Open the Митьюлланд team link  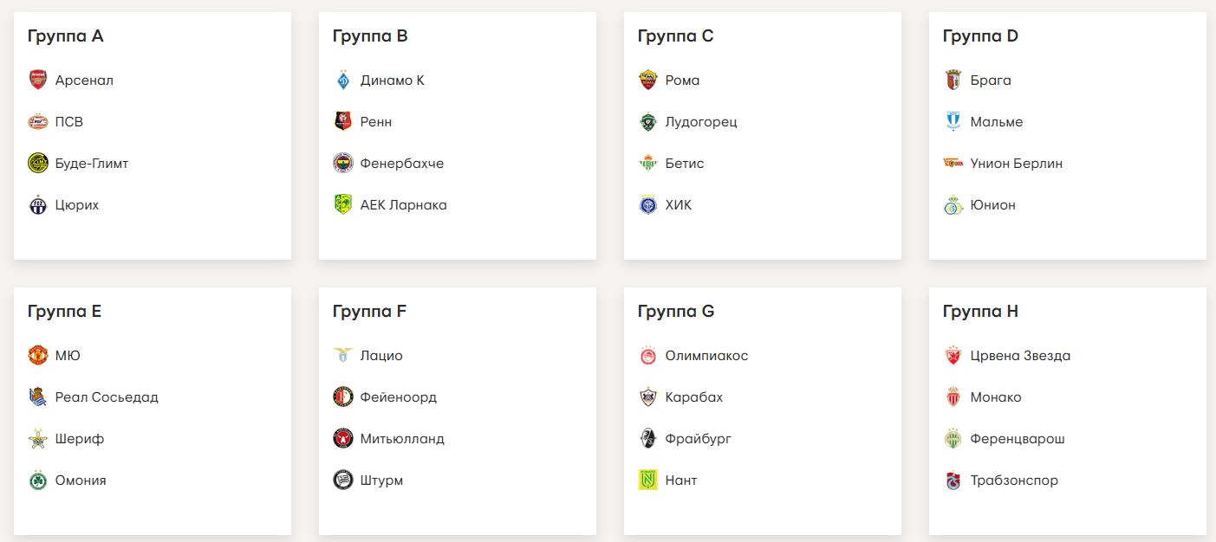coord(402,439)
